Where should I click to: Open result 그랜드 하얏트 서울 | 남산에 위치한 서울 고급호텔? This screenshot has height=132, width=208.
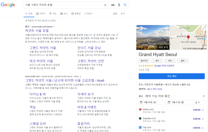pyautogui.click(x=65, y=80)
